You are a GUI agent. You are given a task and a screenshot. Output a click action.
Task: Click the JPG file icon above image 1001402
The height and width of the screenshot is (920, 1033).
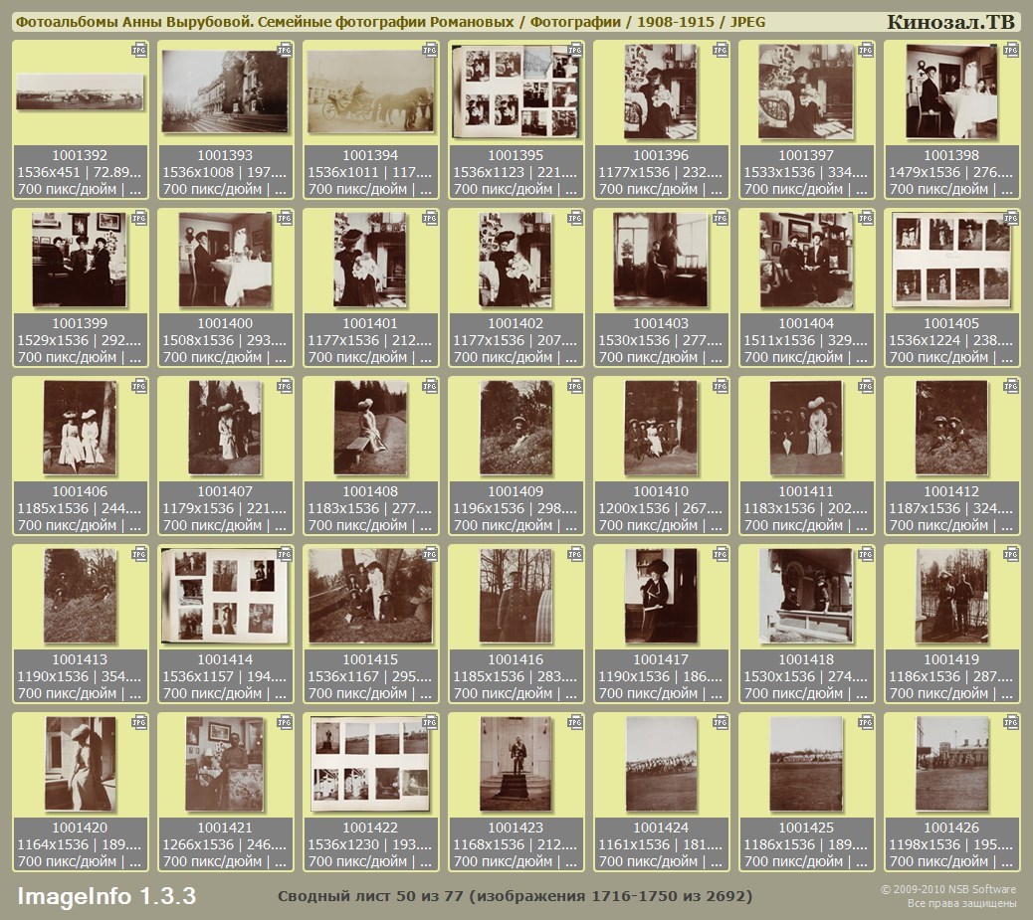click(x=575, y=218)
